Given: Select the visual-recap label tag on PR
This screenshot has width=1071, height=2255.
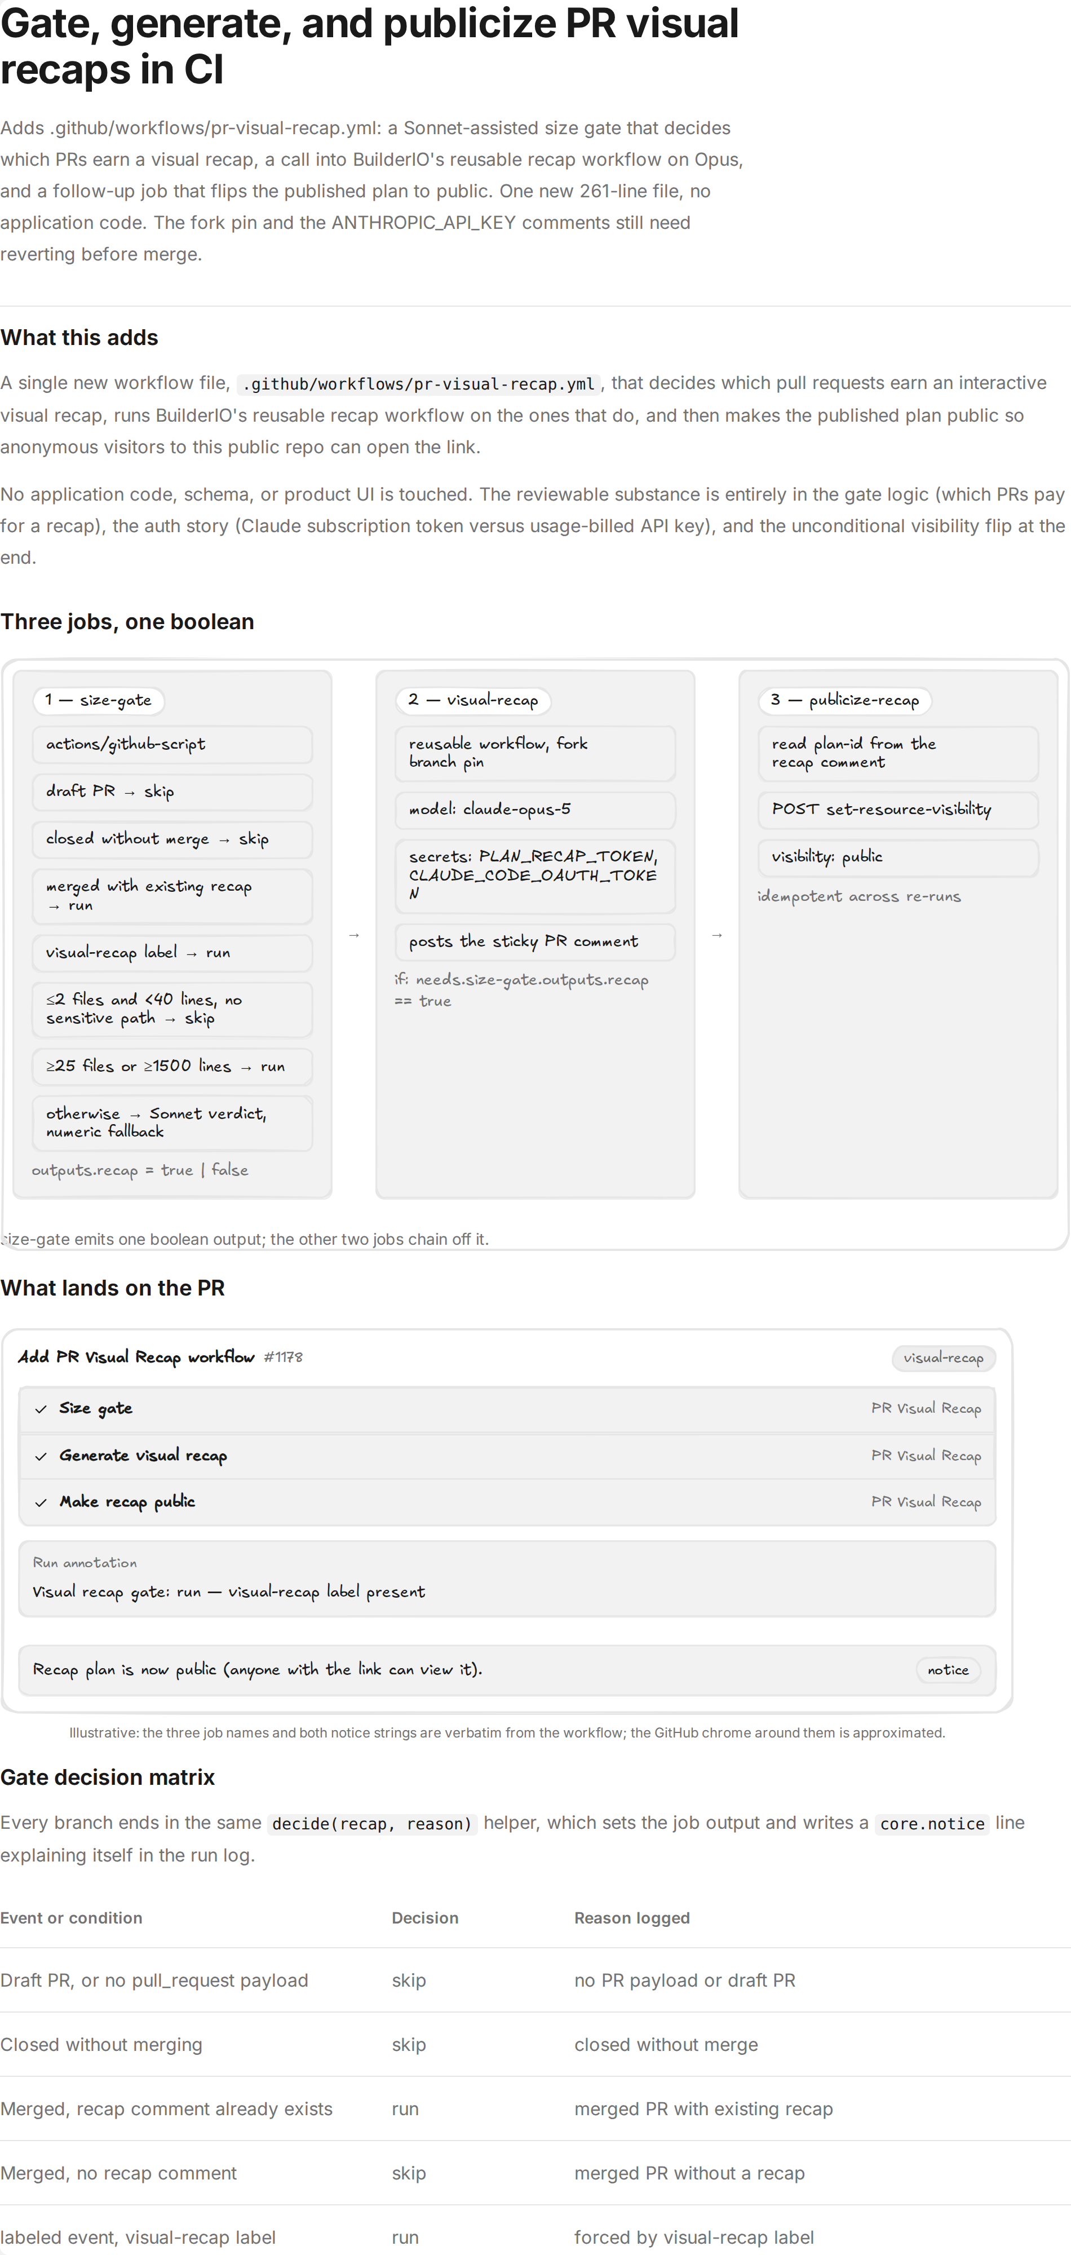Looking at the screenshot, I should pyautogui.click(x=943, y=1358).
